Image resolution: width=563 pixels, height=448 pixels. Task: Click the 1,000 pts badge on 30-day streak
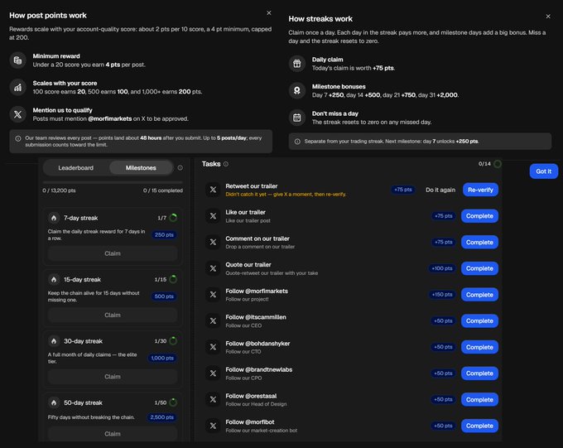162,358
